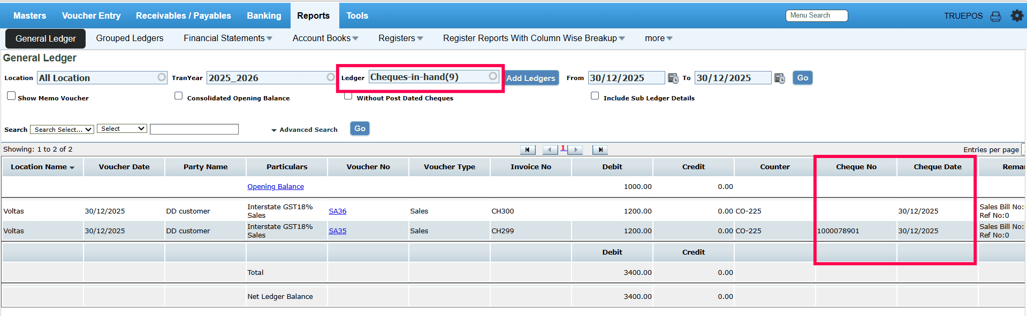
Task: Tick Consolidated Opening Balance checkbox
Action: click(x=179, y=96)
